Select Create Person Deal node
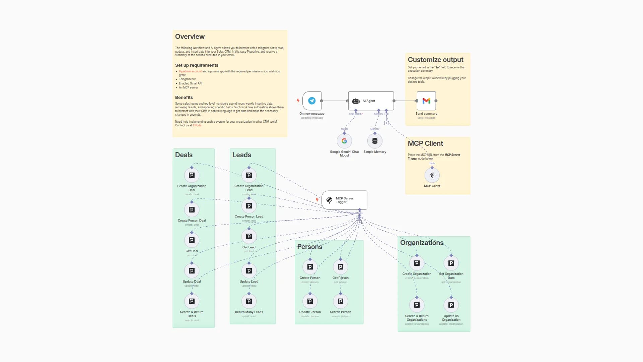643x362 pixels. tap(192, 210)
